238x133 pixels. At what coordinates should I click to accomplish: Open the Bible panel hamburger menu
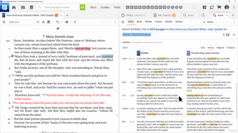(x=4, y=22)
